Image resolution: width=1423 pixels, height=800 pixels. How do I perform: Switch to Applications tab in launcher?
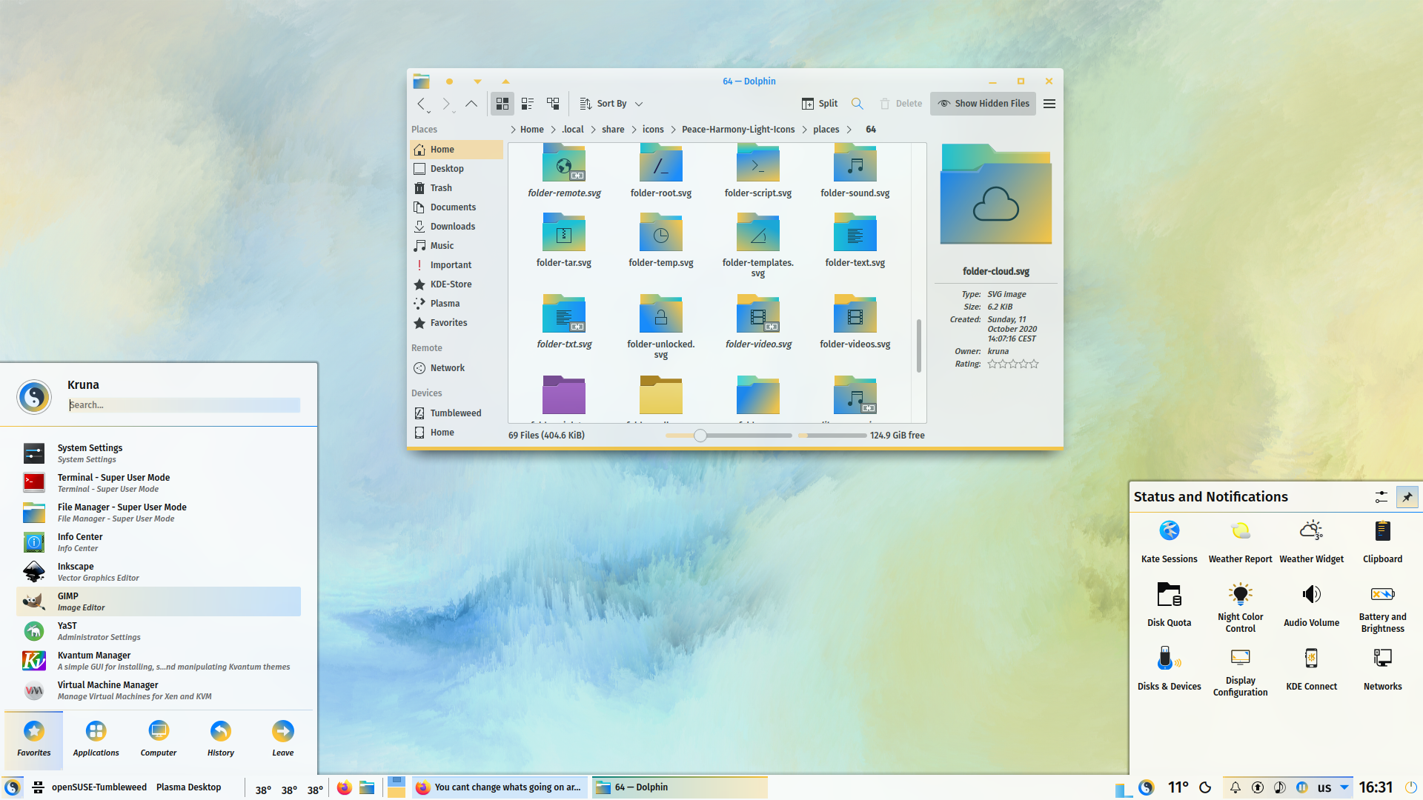96,739
